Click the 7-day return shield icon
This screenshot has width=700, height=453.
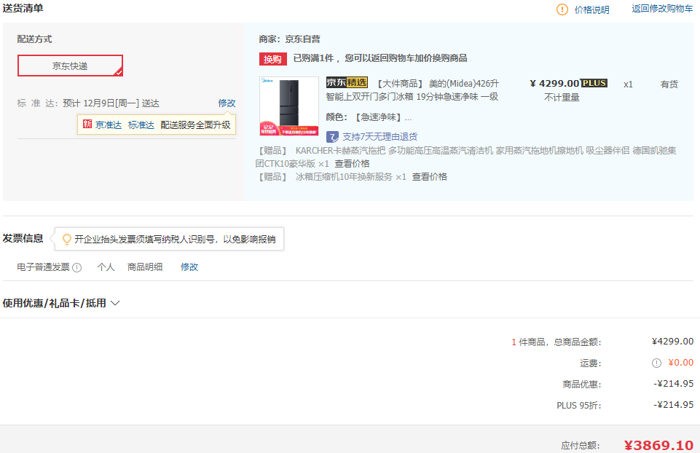point(332,137)
